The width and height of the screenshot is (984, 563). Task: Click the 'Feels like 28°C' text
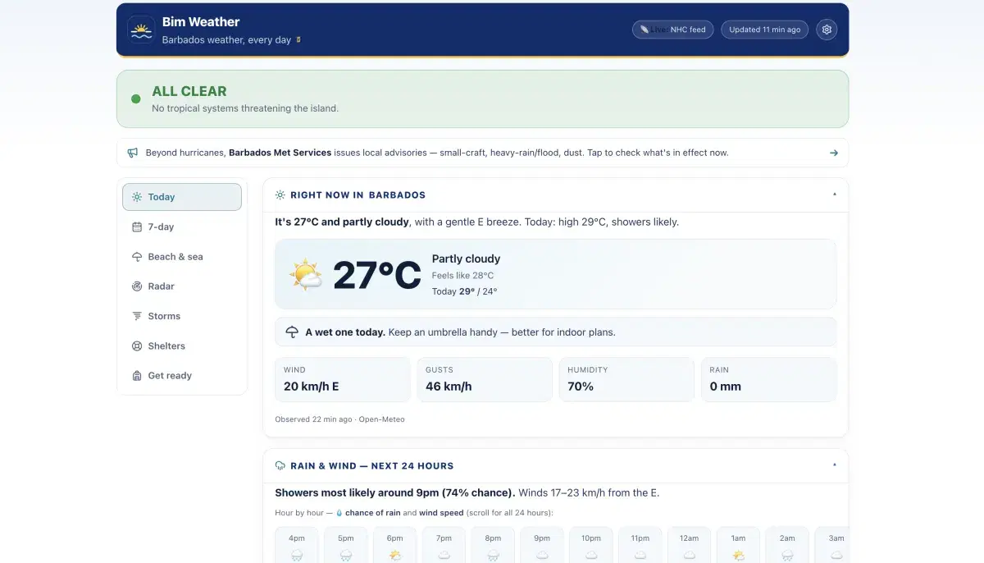coord(463,276)
